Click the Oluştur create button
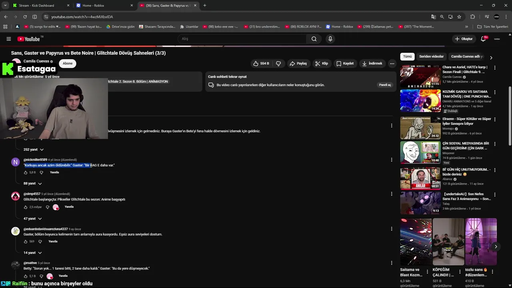512x288 pixels. (464, 39)
